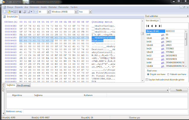Click the Algoritma column header

coord(22,95)
